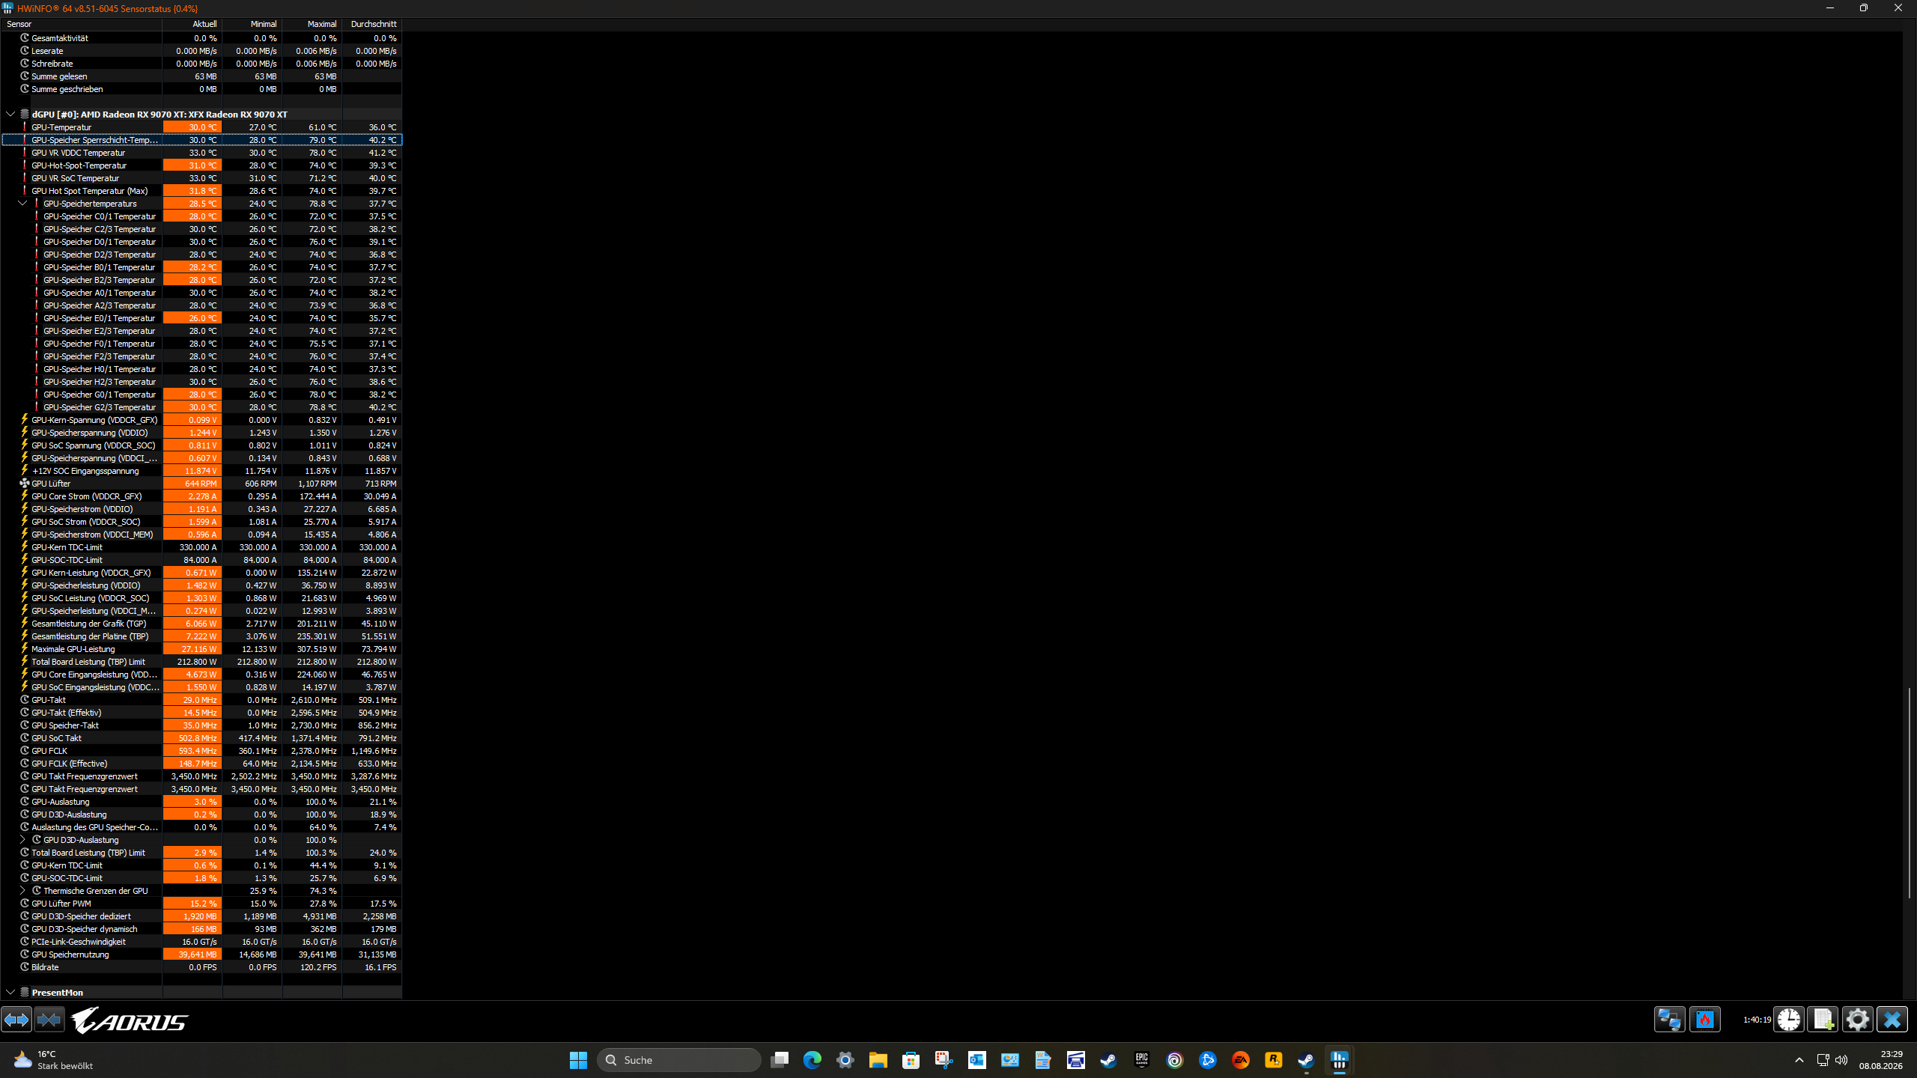The image size is (1917, 1078).
Task: Click the AORUS logo banner
Action: coord(130,1020)
